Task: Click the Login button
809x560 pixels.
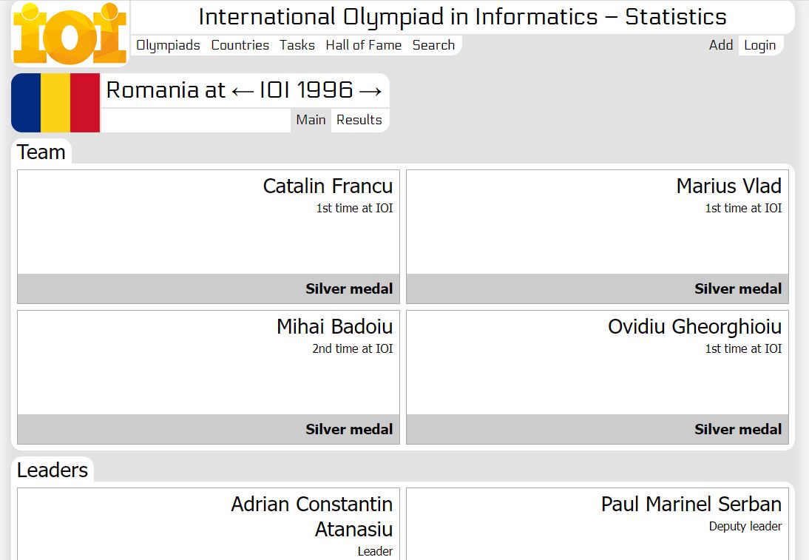Action: [759, 45]
